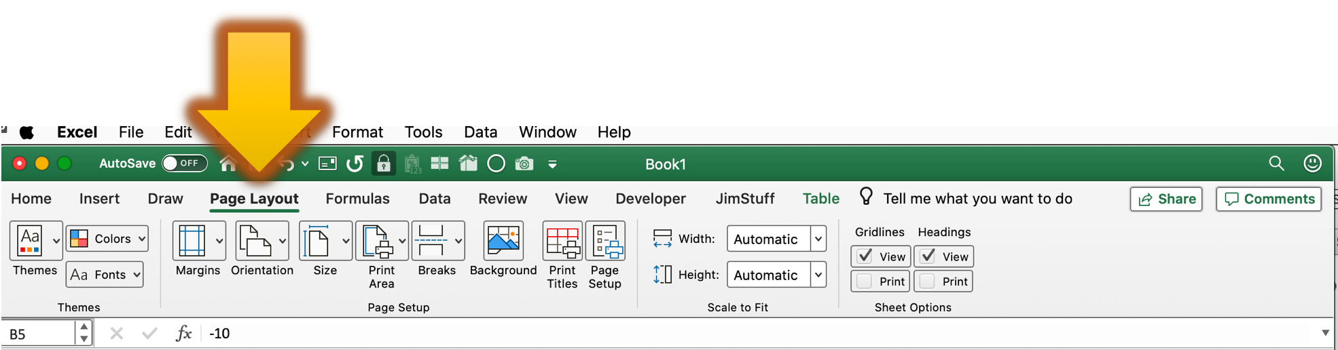Open the Window menu
This screenshot has width=1338, height=350.
pyautogui.click(x=547, y=132)
